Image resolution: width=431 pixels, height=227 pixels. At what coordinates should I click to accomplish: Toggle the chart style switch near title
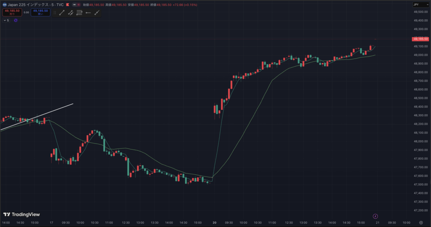click(76, 5)
